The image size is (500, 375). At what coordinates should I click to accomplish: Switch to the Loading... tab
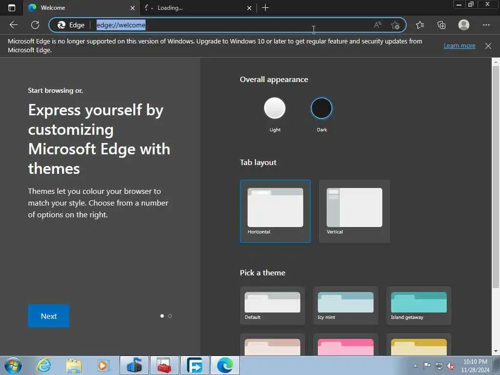tap(198, 8)
